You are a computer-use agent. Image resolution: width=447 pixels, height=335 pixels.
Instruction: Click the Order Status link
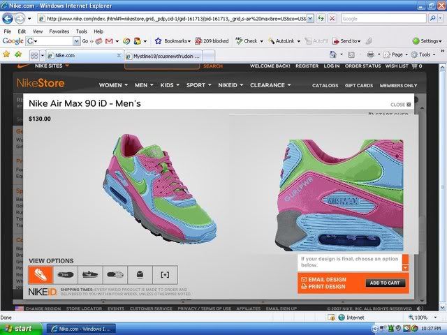point(362,66)
